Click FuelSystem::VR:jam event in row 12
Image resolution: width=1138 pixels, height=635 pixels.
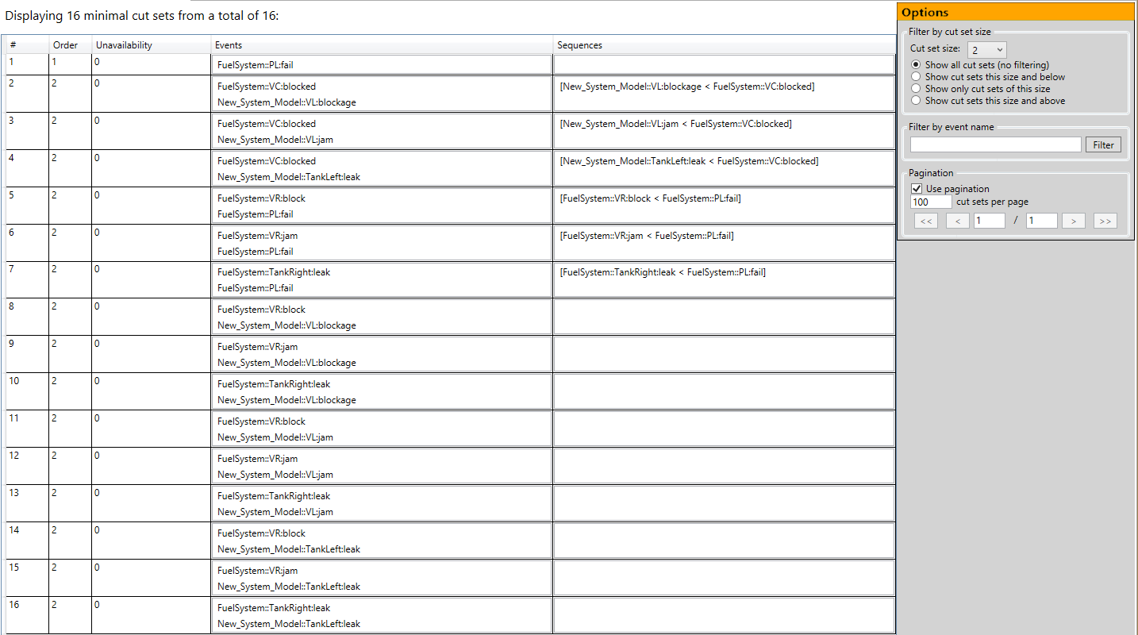tap(258, 459)
